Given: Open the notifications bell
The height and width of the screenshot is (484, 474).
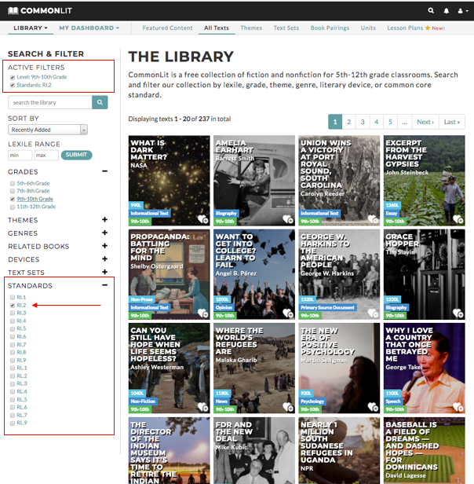Looking at the screenshot, I should (446, 11).
